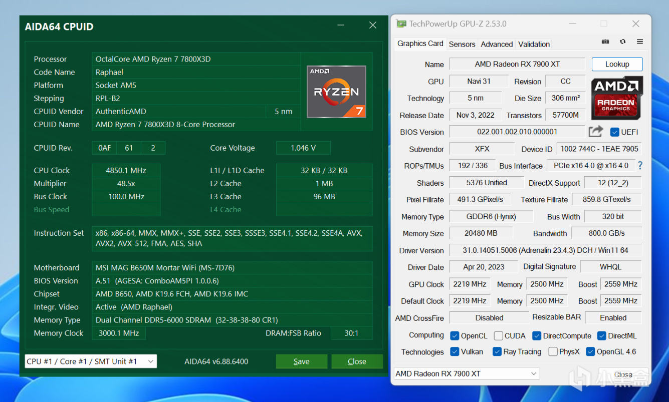Click the Core Voltage 1.046 V value
Image resolution: width=669 pixels, height=402 pixels.
[303, 148]
